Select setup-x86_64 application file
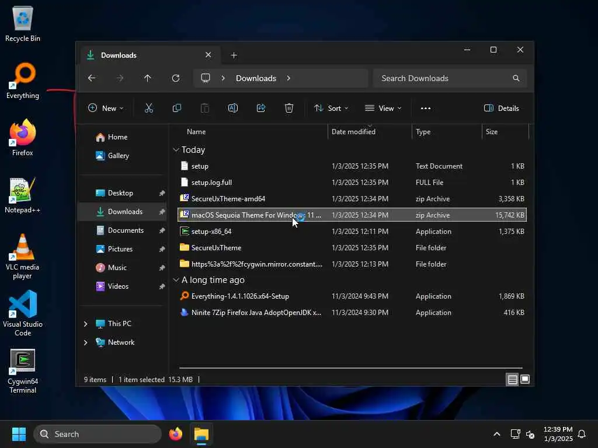598x448 pixels. [352, 231]
